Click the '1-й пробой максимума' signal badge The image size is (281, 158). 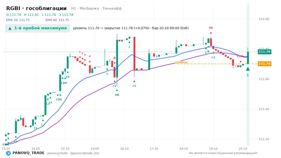coord(37,28)
